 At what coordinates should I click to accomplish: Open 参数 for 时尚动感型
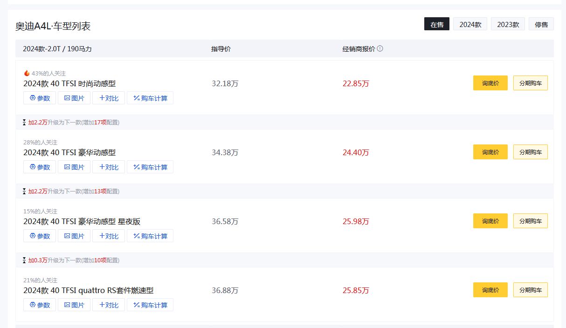pyautogui.click(x=40, y=98)
